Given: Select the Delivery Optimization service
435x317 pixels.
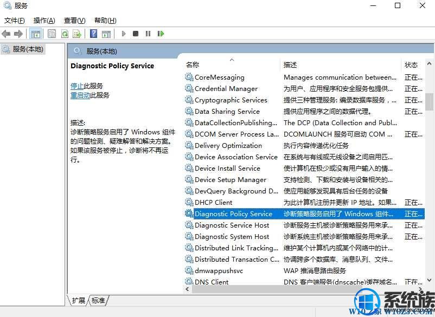Looking at the screenshot, I should 304,145.
